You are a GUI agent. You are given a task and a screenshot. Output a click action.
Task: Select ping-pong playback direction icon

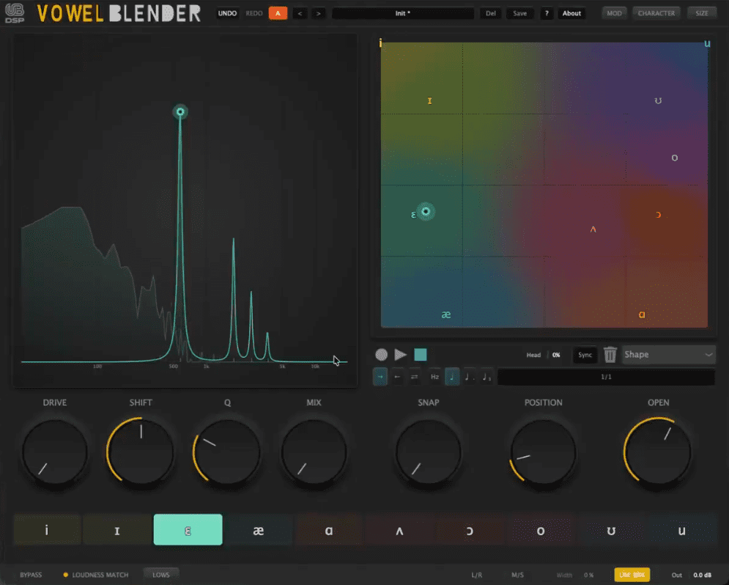[x=414, y=377]
